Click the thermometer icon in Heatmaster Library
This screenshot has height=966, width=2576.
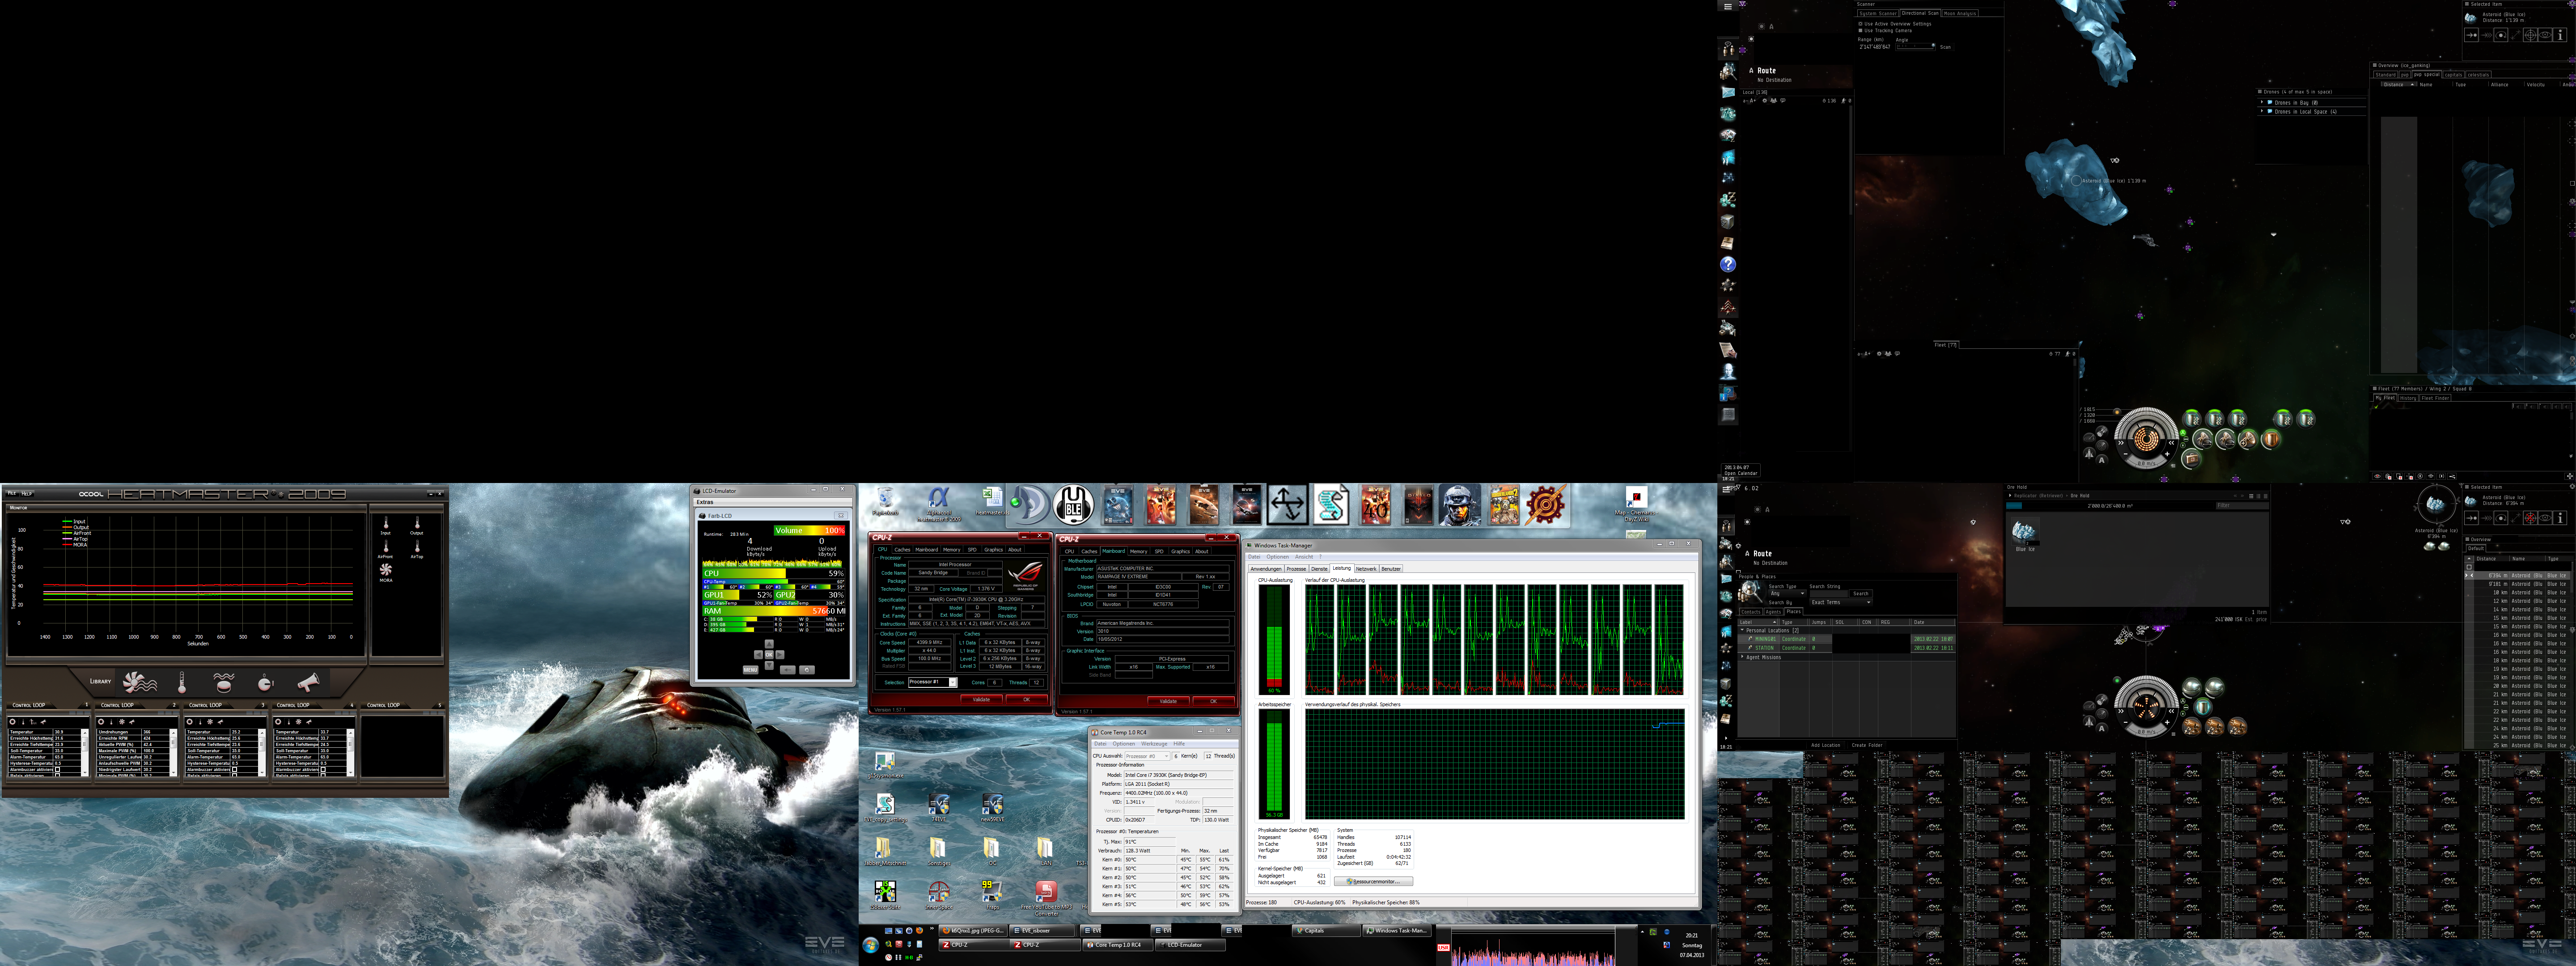tap(182, 683)
